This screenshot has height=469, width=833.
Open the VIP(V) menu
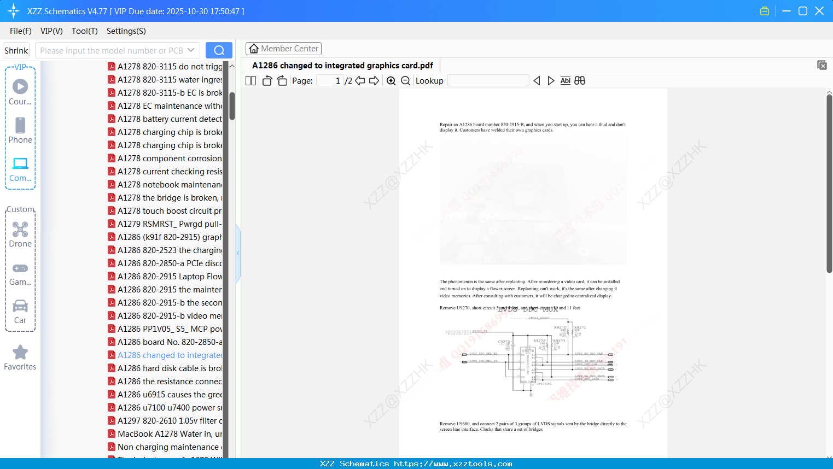(x=51, y=31)
